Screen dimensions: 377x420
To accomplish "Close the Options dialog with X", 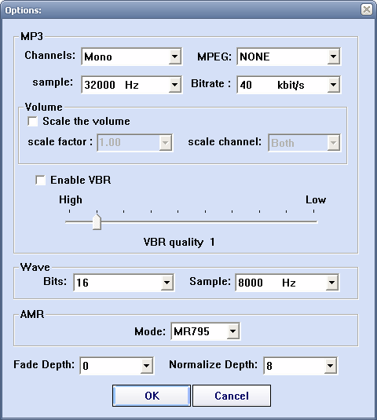I will [x=367, y=9].
